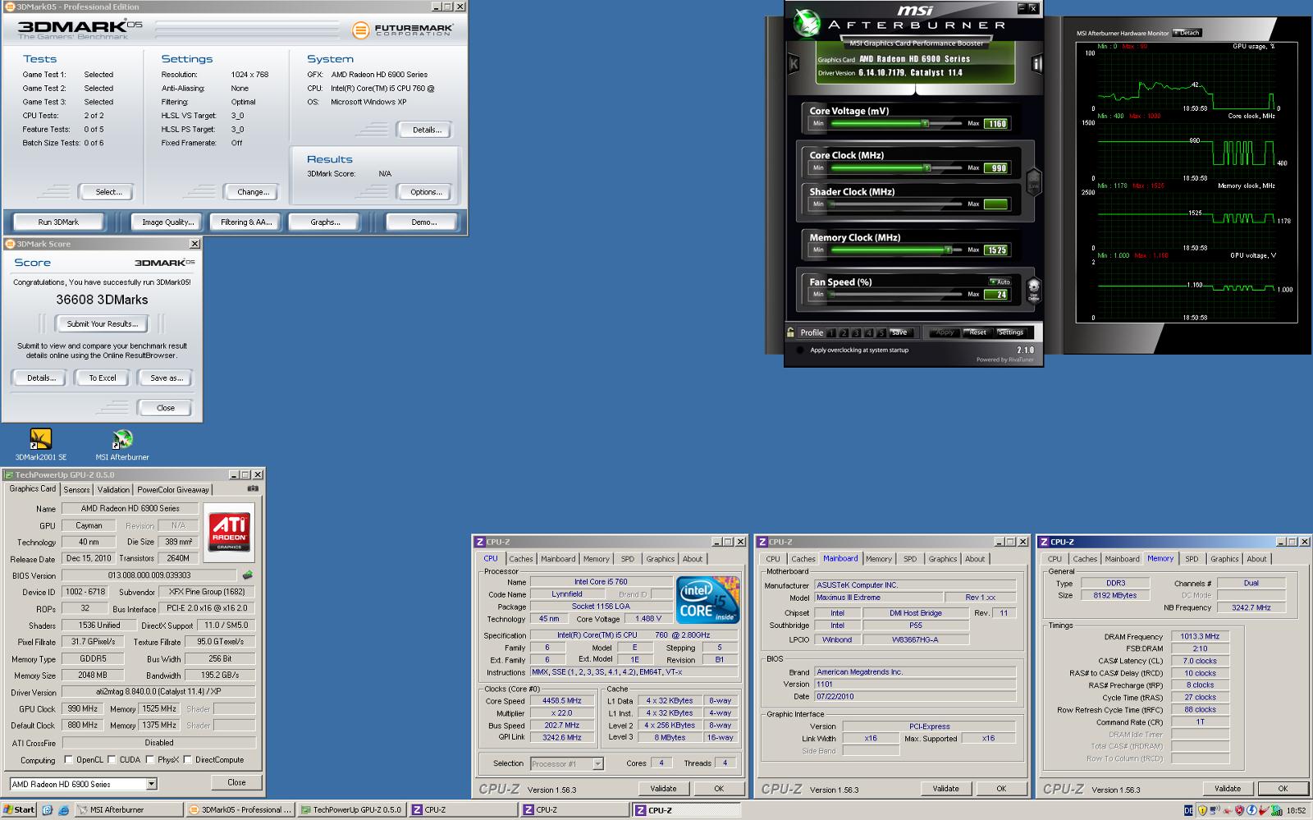Enable the OpenCL checkbox in GPU-Z
The width and height of the screenshot is (1313, 820).
pyautogui.click(x=69, y=759)
